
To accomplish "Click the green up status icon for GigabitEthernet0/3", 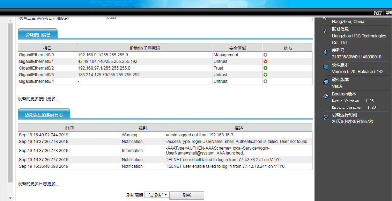I will point(266,74).
